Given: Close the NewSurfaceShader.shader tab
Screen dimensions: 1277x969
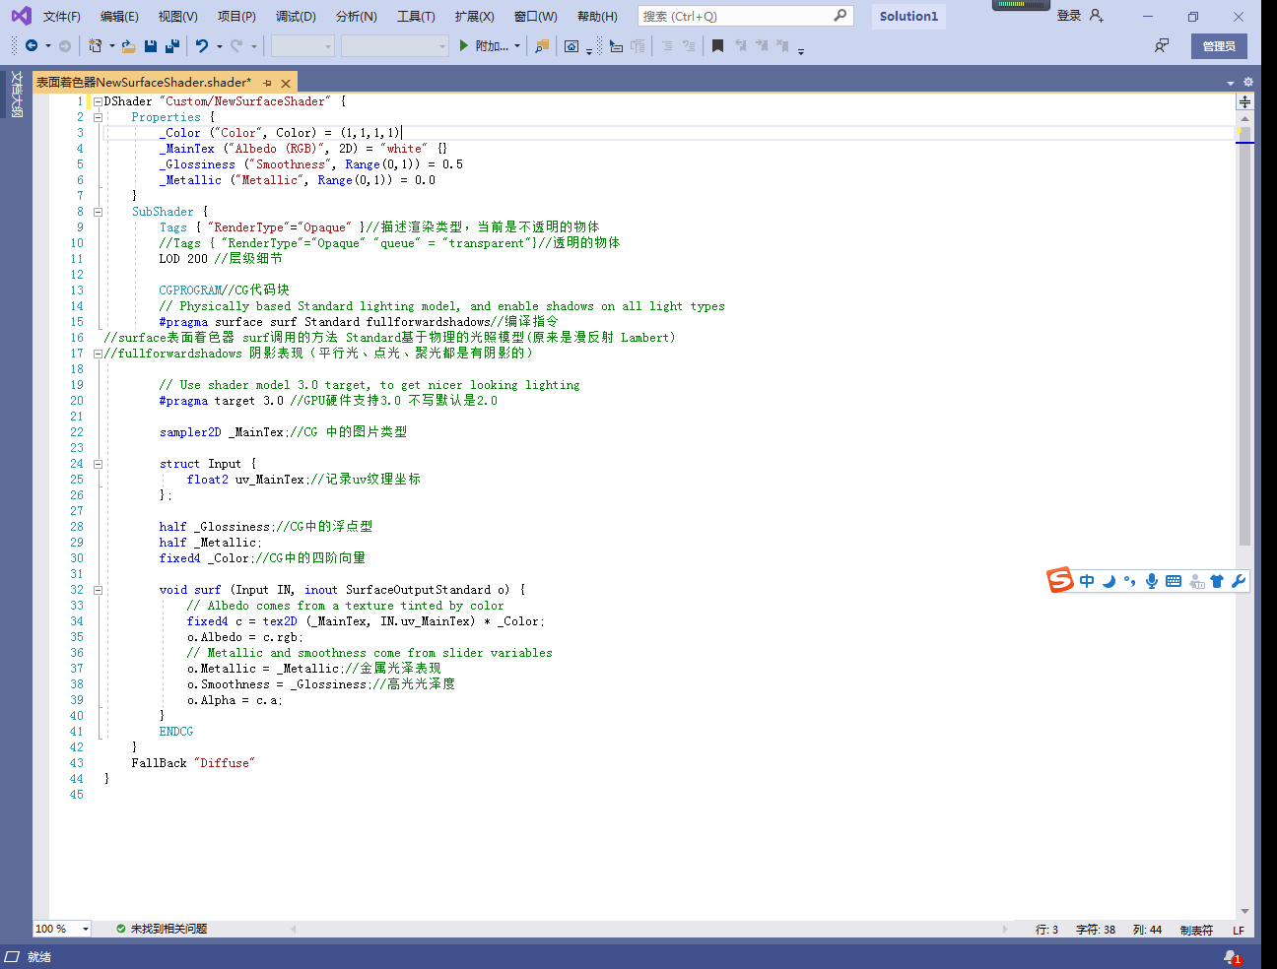Looking at the screenshot, I should (286, 84).
